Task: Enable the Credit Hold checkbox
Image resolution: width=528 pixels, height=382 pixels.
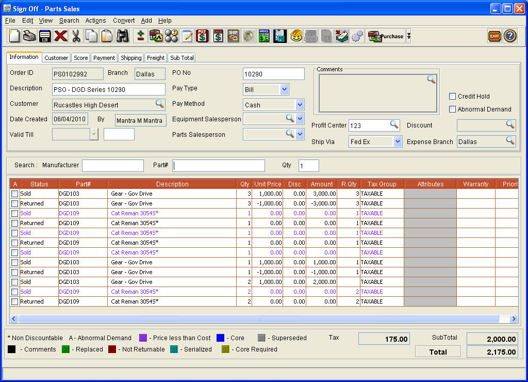Action: [453, 97]
